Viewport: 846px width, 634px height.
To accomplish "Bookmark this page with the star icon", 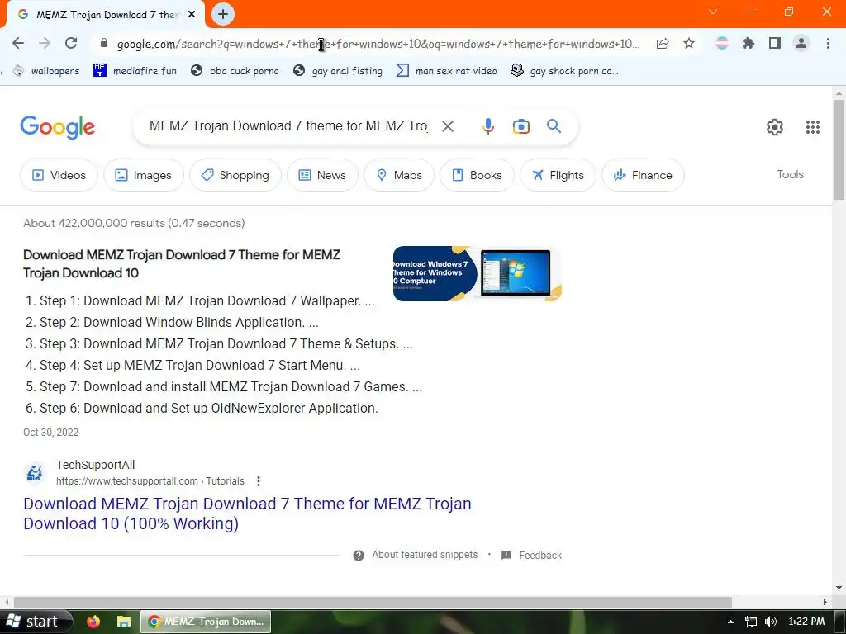I will [689, 43].
